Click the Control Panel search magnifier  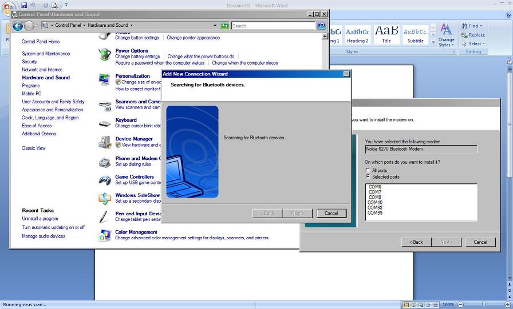pos(322,26)
